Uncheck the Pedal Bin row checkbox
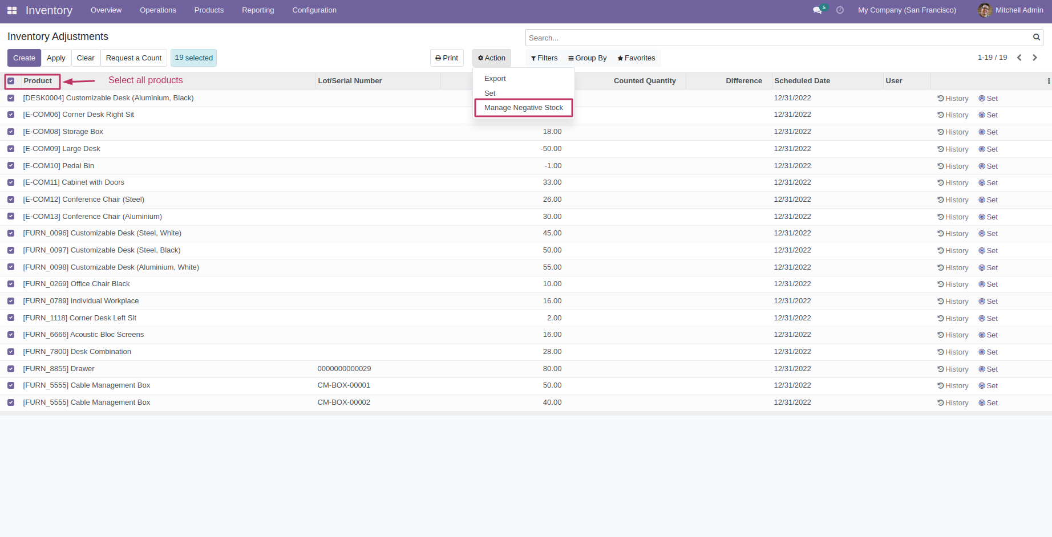 (11, 166)
